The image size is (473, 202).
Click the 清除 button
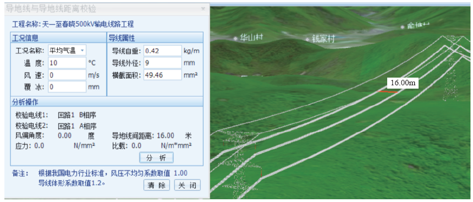tap(157, 185)
